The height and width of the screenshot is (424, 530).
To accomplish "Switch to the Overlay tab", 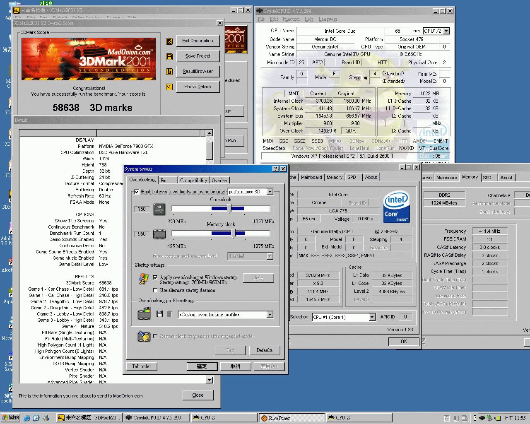I will pyautogui.click(x=219, y=181).
